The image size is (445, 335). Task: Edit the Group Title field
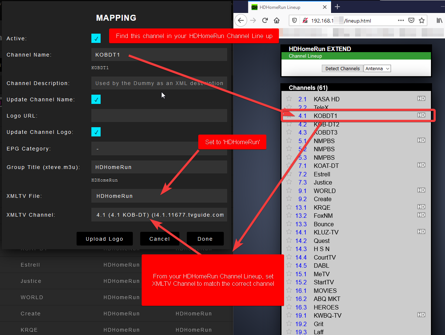coord(159,167)
